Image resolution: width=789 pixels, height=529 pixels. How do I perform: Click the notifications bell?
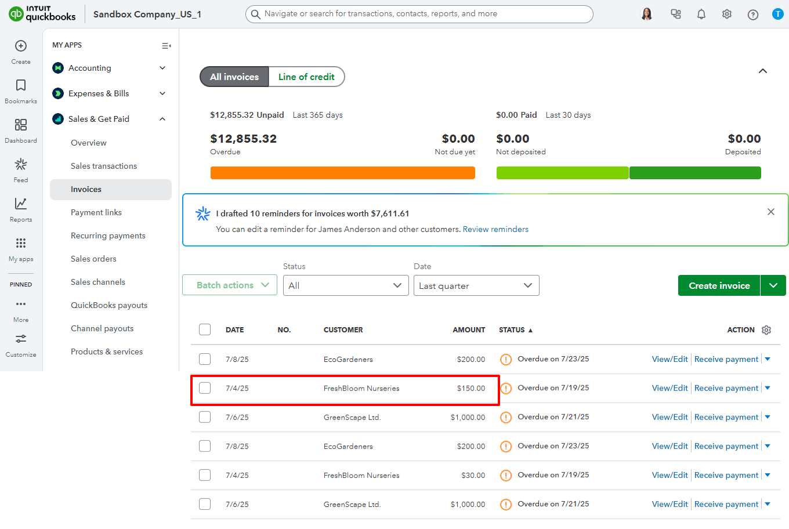(x=701, y=14)
